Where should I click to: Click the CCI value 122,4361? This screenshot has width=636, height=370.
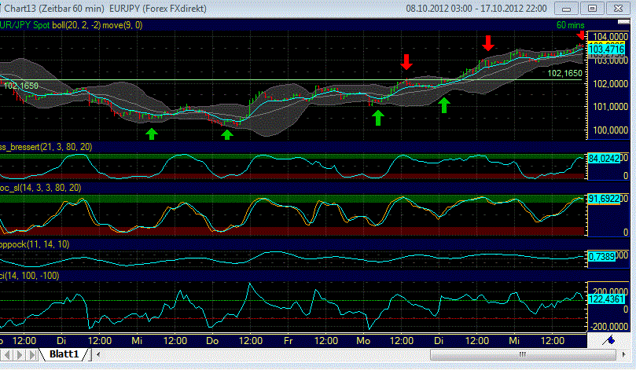coord(606,299)
